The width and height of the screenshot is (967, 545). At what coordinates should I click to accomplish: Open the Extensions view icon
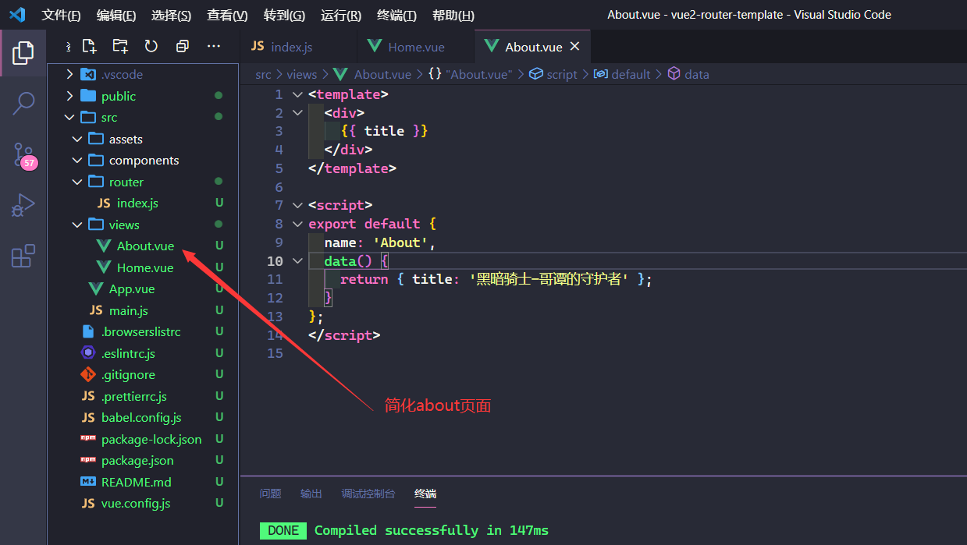[x=23, y=256]
